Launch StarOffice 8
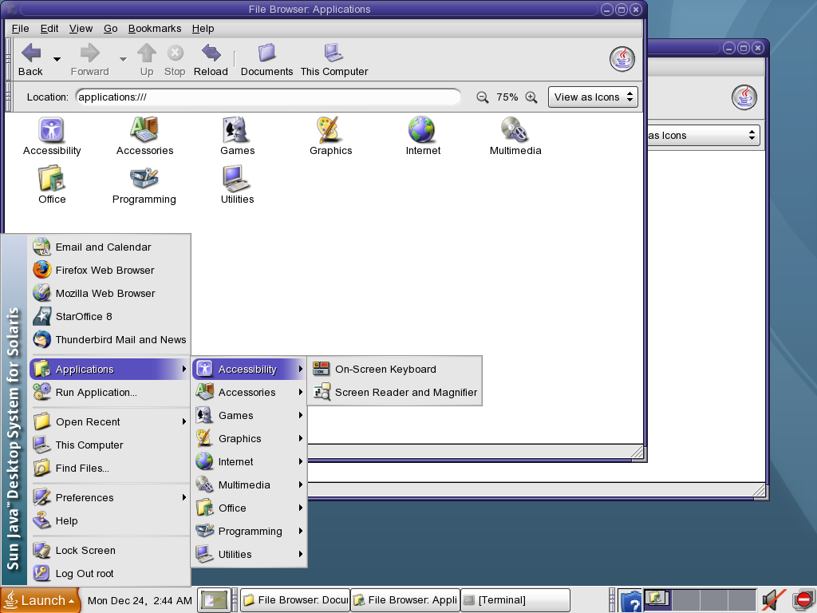This screenshot has width=817, height=613. [109, 316]
